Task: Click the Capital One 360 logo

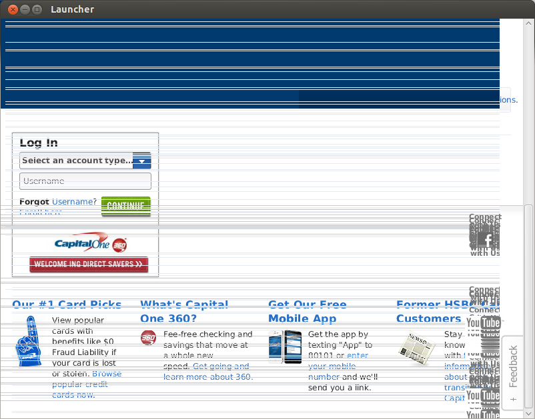Action: pyautogui.click(x=90, y=244)
